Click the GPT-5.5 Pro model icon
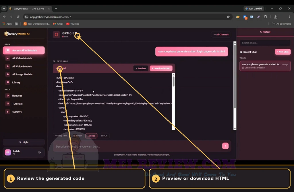The height and width of the screenshot is (192, 294). 57,34
